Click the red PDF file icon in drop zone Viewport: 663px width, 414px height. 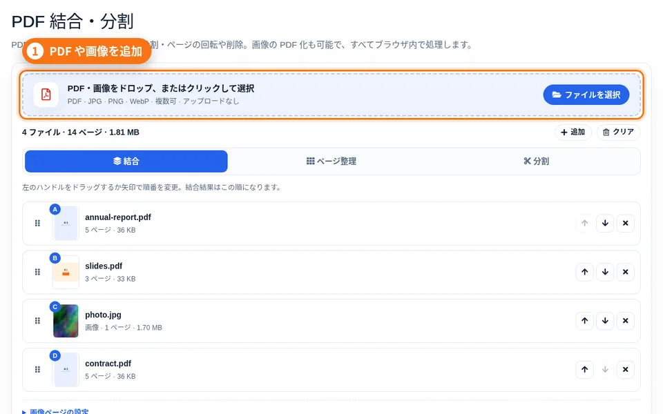click(x=46, y=95)
